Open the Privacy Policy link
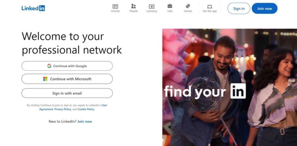297x146 pixels. coord(63,109)
